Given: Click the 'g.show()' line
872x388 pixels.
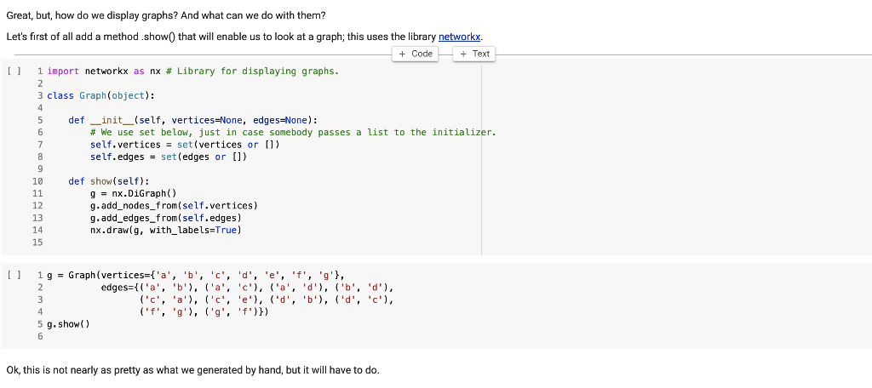Looking at the screenshot, I should [x=68, y=324].
